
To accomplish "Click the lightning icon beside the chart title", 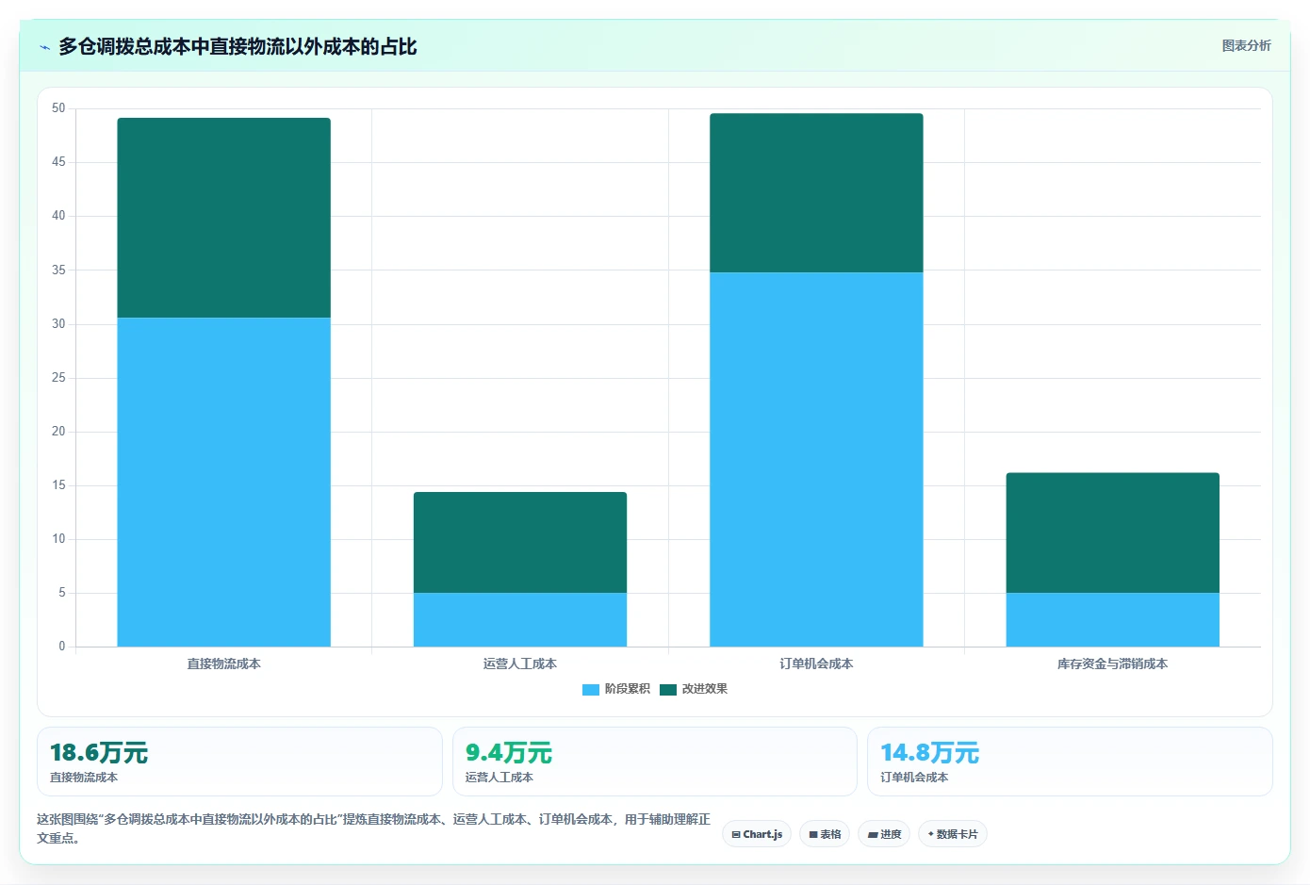I will pos(44,47).
